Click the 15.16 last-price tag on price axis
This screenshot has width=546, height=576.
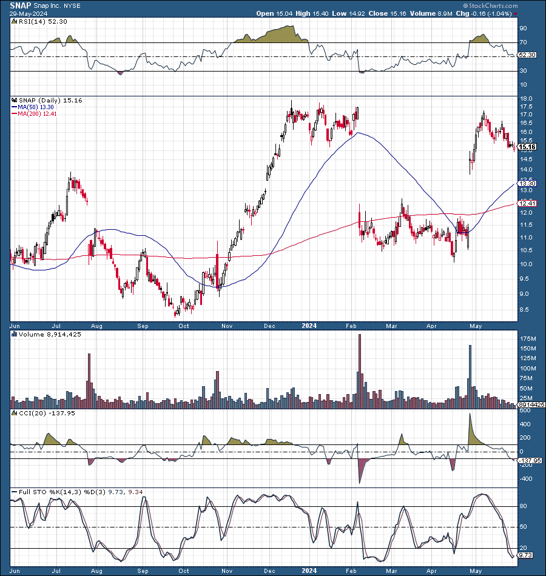527,147
